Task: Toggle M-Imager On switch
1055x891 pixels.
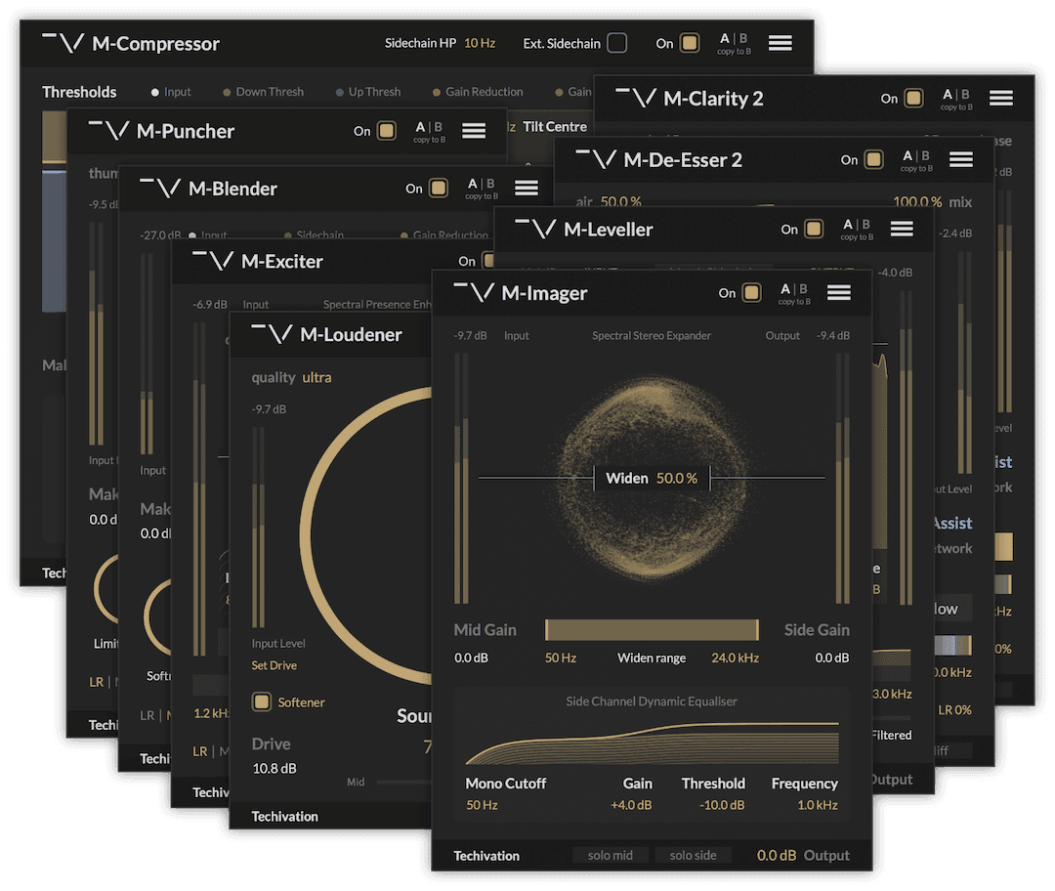Action: pos(751,292)
